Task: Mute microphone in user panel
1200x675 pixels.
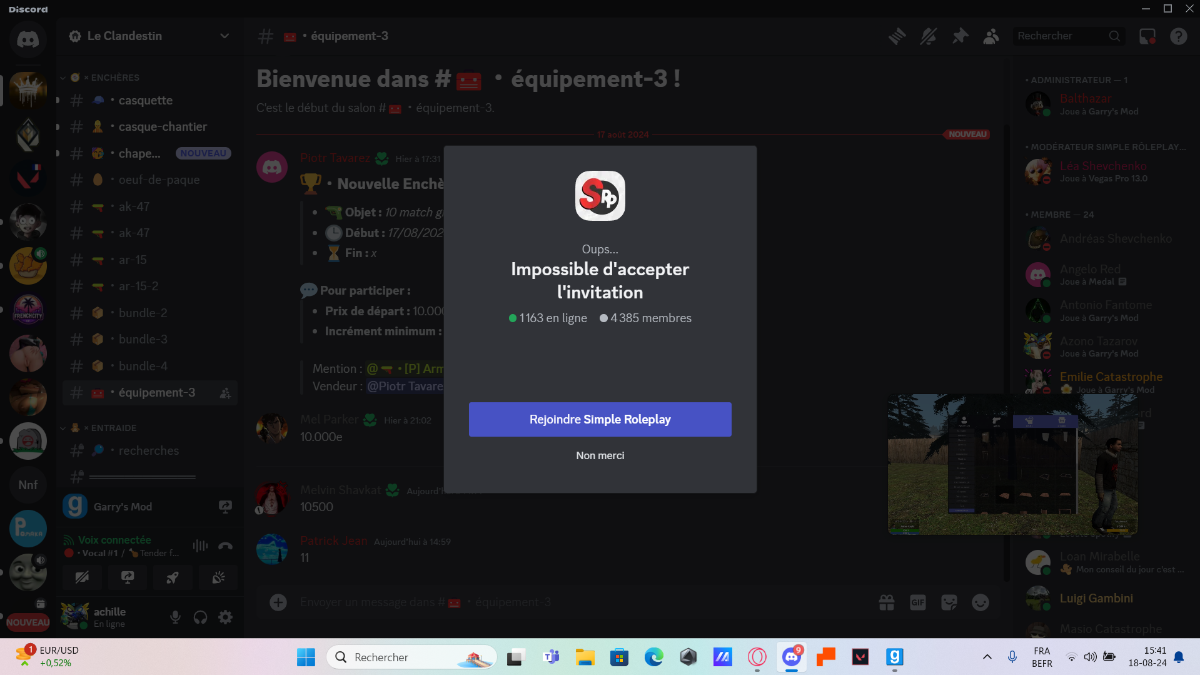Action: click(175, 617)
